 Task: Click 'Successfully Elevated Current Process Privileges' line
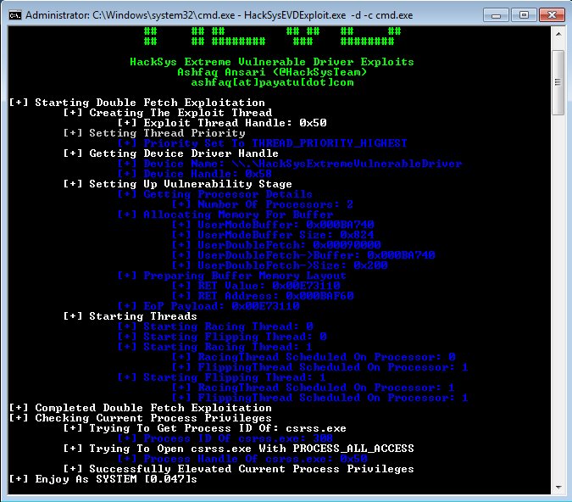point(239,469)
